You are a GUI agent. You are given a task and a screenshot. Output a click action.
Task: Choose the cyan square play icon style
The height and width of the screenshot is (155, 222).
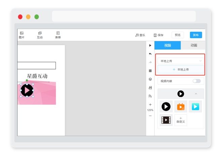click(x=195, y=106)
